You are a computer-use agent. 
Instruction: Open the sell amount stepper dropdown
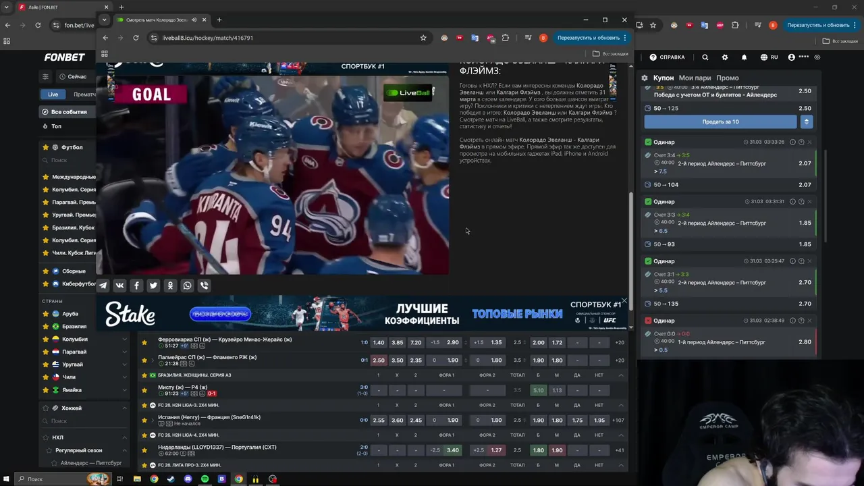806,122
